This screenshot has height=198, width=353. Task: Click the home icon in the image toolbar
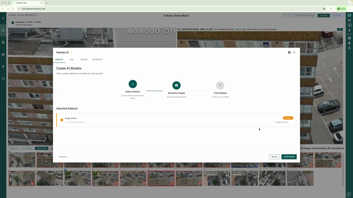173,31
